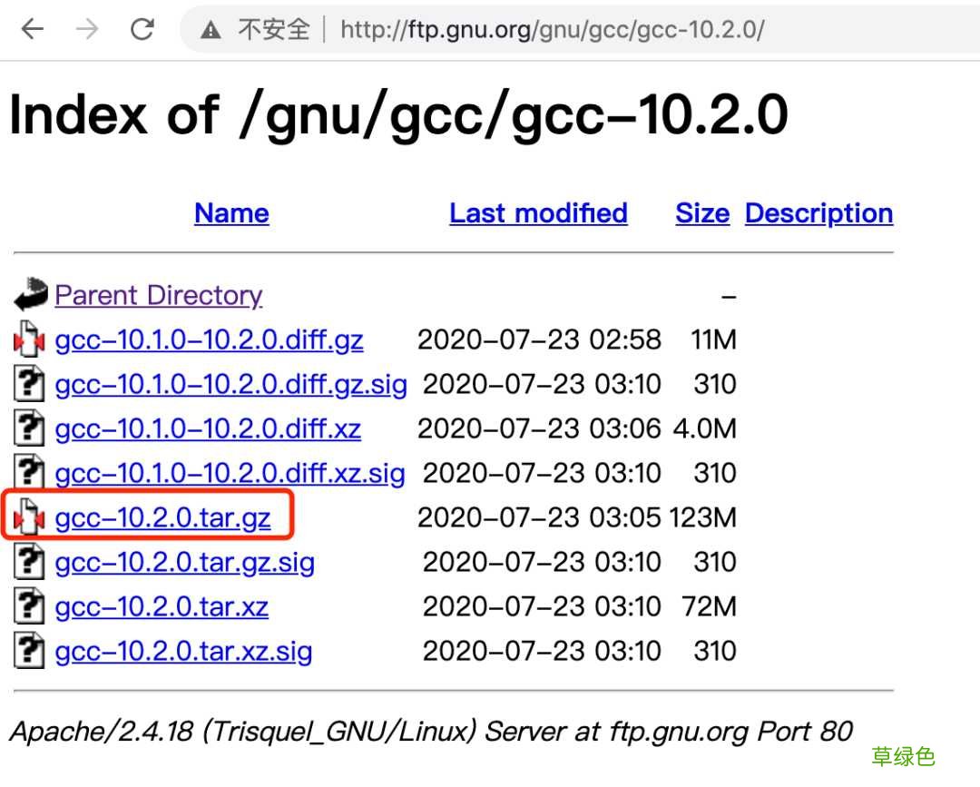Image resolution: width=980 pixels, height=787 pixels.
Task: Click the icon beside gcc-10.1.0-10.2.0.diff.gz
Action: point(28,339)
